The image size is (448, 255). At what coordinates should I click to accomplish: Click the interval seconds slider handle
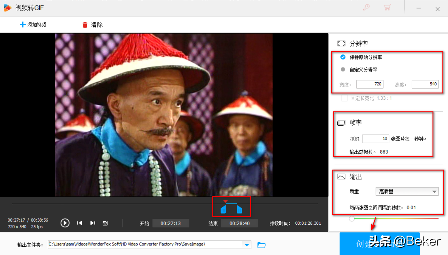(x=352, y=219)
